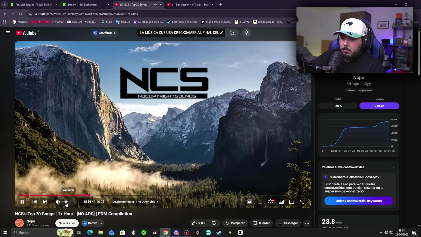This screenshot has height=237, width=421.
Task: Close the NCS's Top 20 Songs tab
Action: (161, 5)
